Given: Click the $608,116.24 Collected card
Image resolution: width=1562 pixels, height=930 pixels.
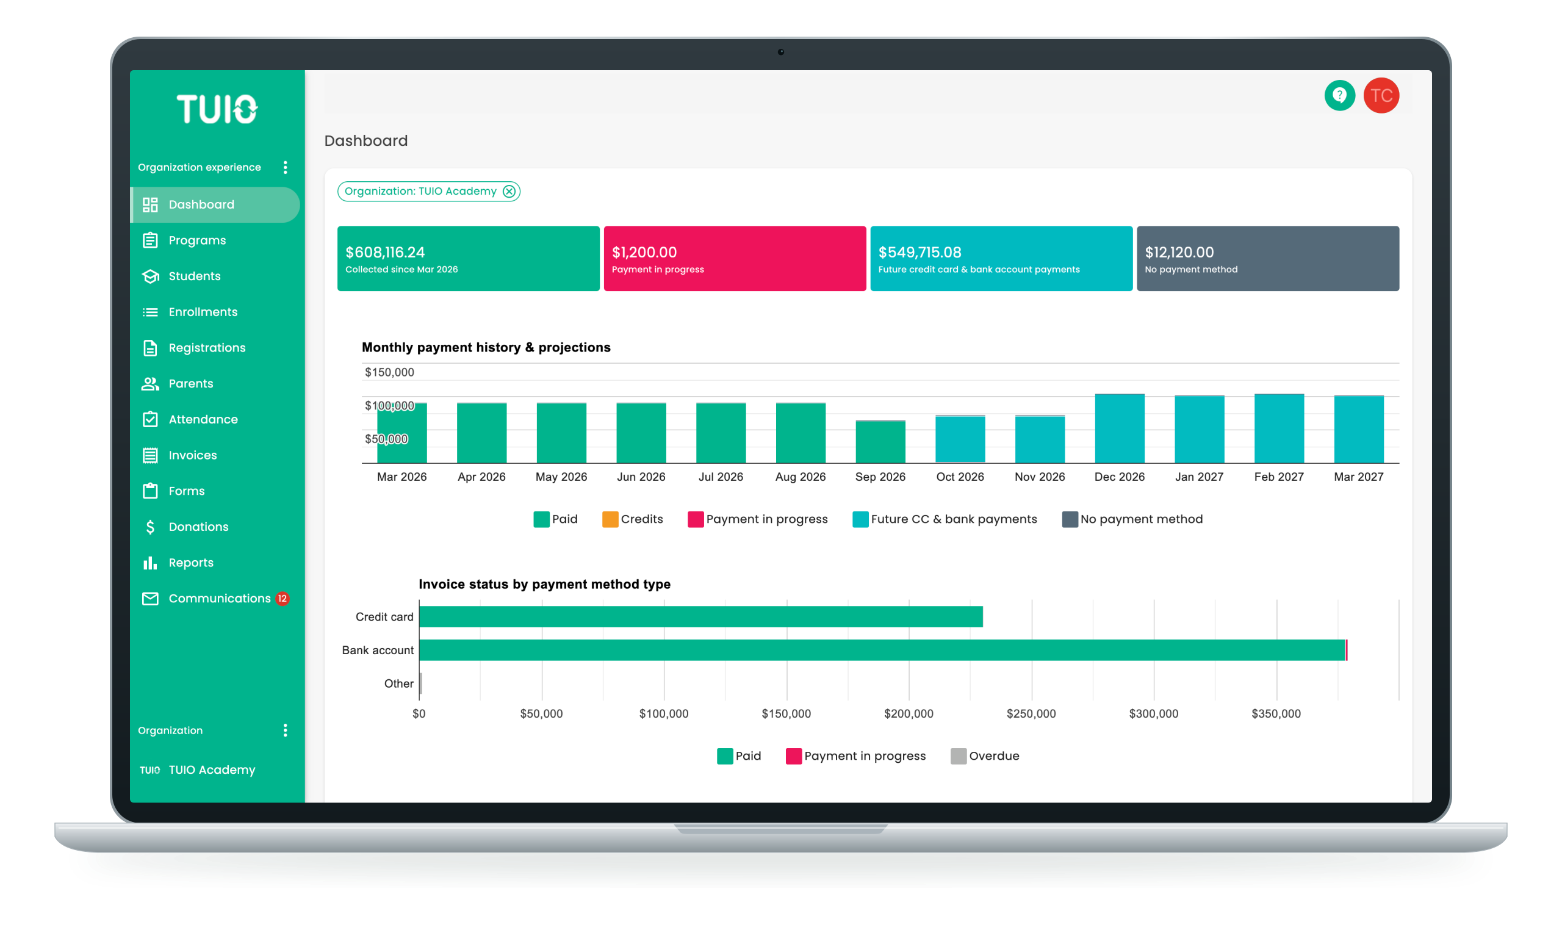Looking at the screenshot, I should point(468,258).
